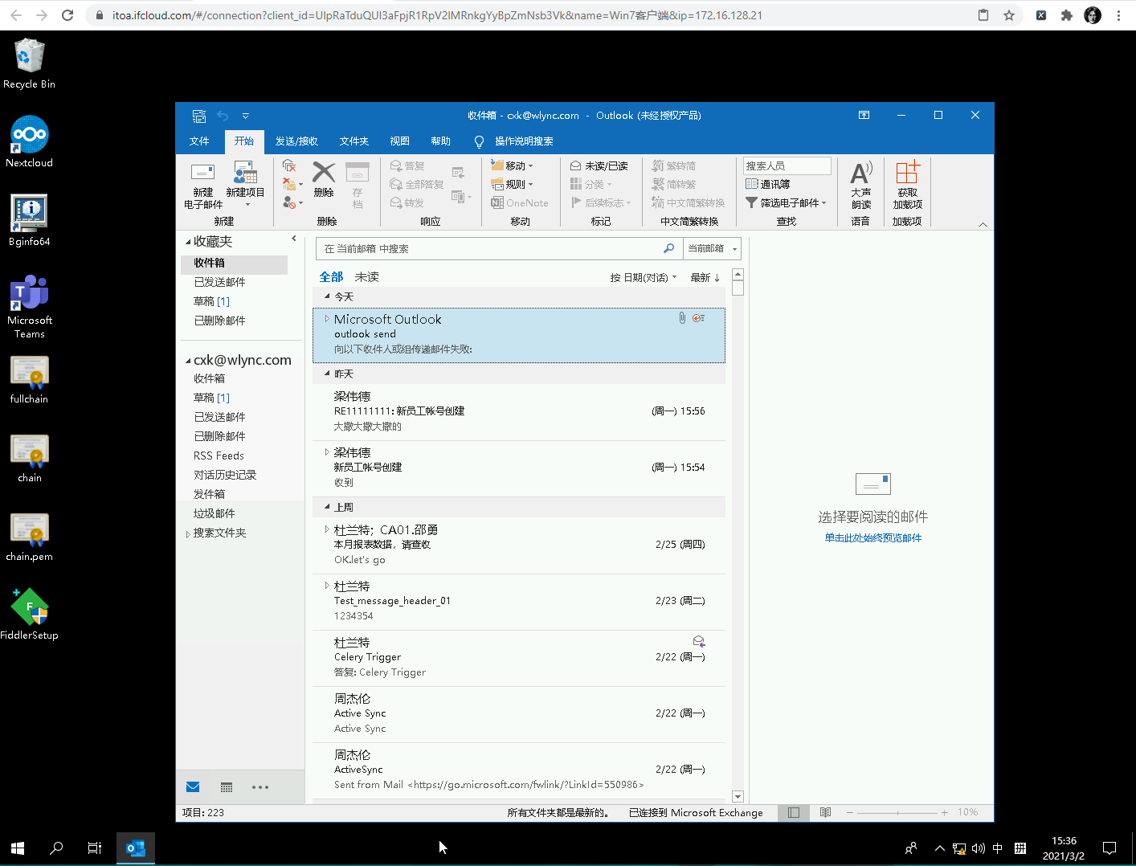Image resolution: width=1136 pixels, height=866 pixels.
Task: Select the 开始 tab
Action: 243,141
